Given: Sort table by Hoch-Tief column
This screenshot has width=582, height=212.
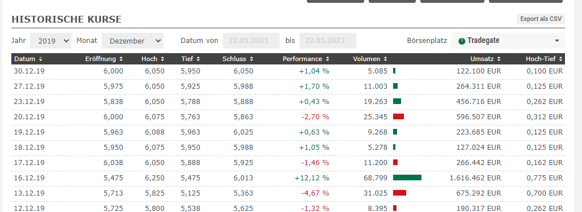Looking at the screenshot, I should point(544,59).
